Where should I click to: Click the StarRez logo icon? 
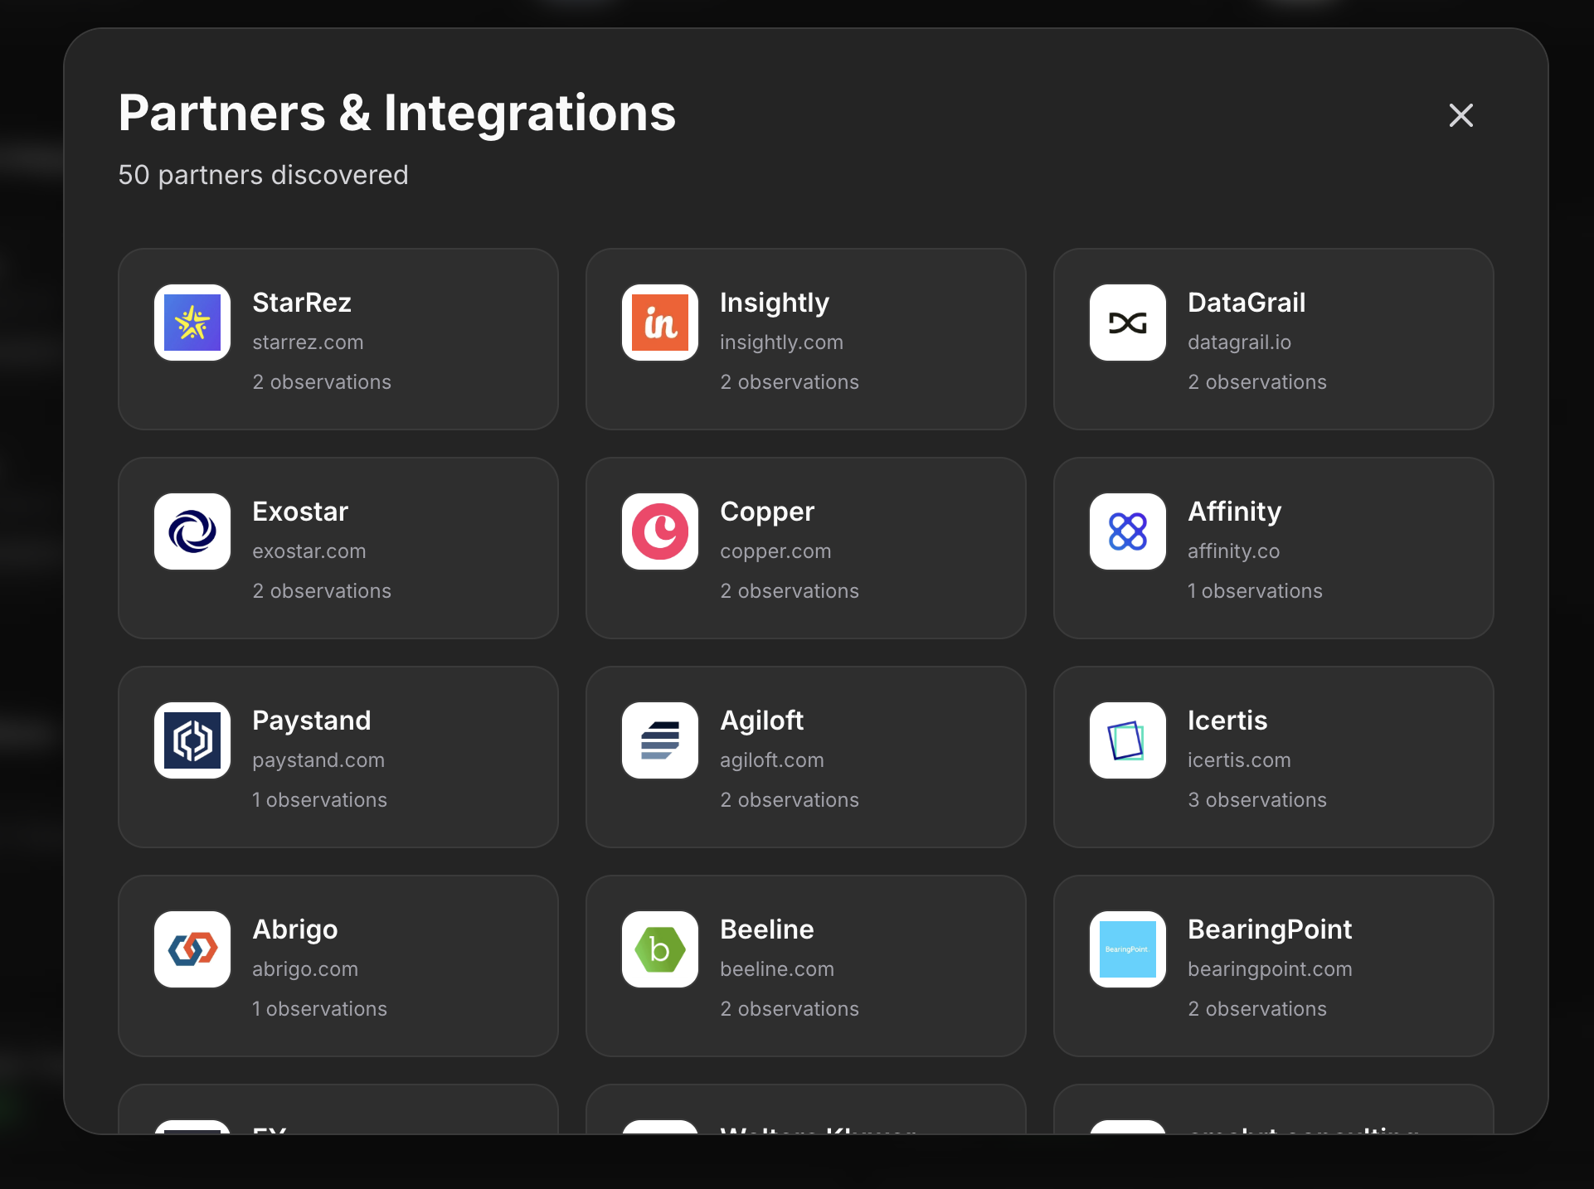coord(192,323)
